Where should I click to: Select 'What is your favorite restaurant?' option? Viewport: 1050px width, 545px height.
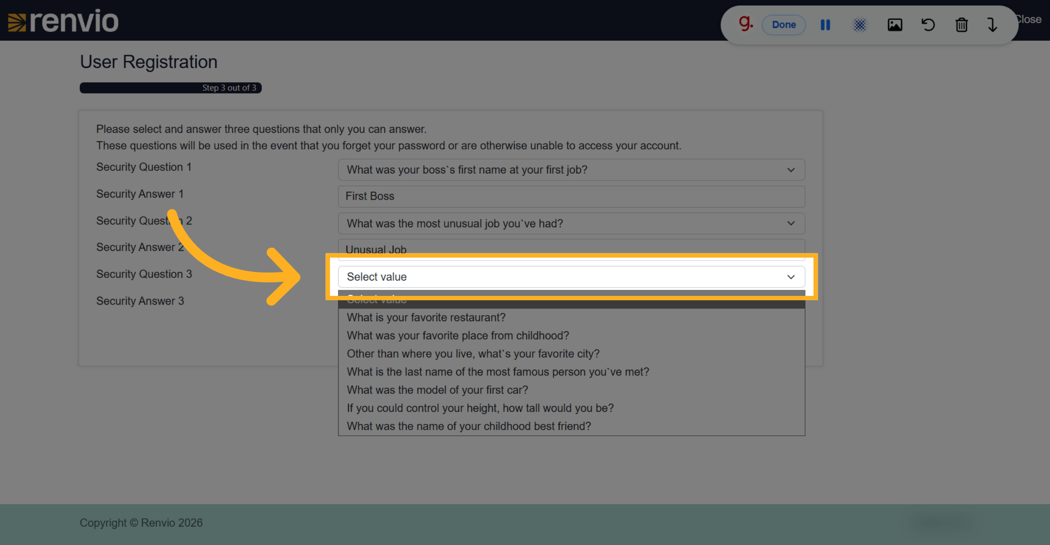click(x=571, y=317)
